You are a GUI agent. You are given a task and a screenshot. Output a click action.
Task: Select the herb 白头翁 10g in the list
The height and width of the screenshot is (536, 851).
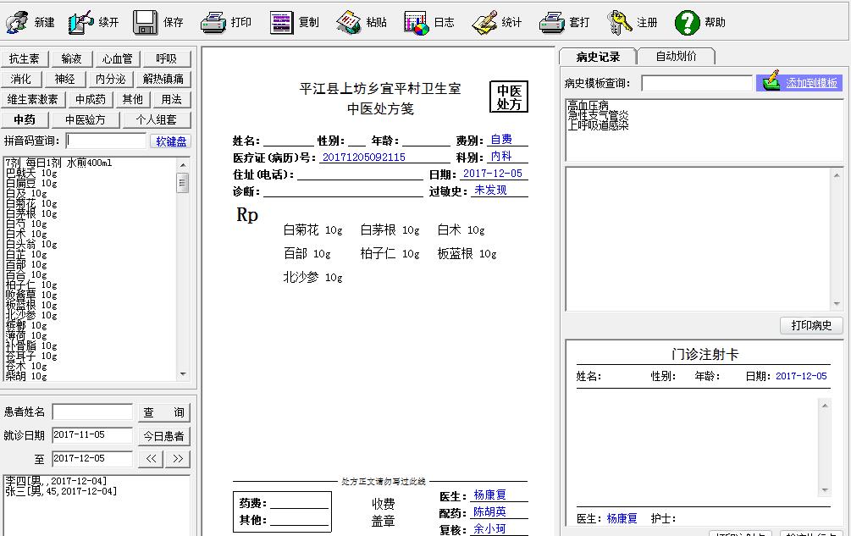pyautogui.click(x=31, y=244)
